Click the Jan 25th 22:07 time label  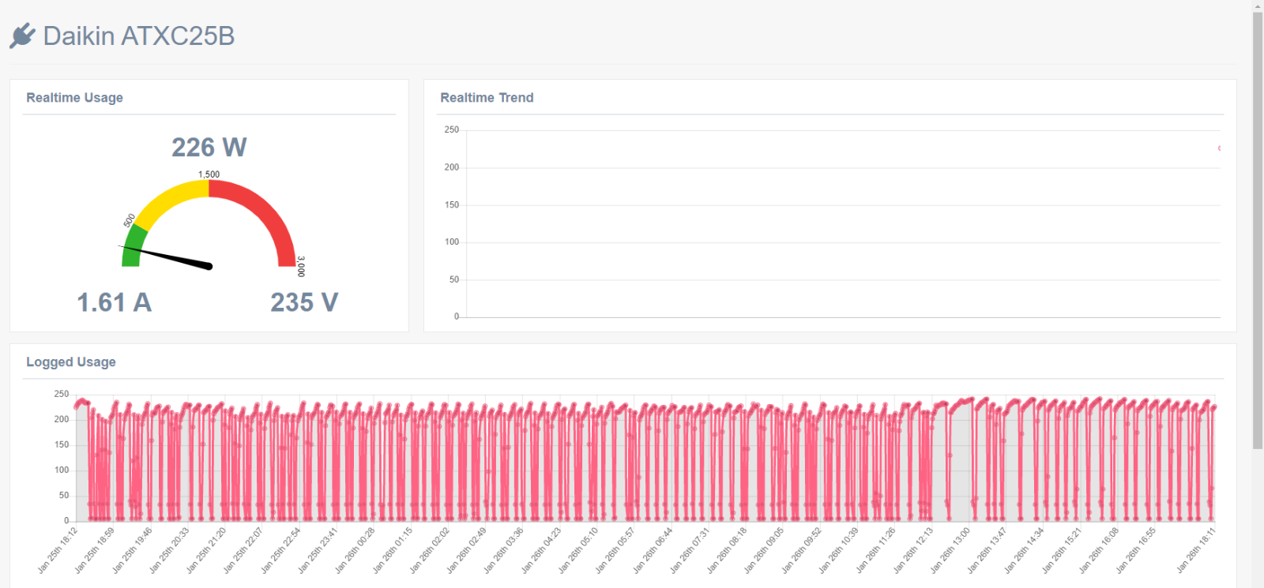pos(243,550)
